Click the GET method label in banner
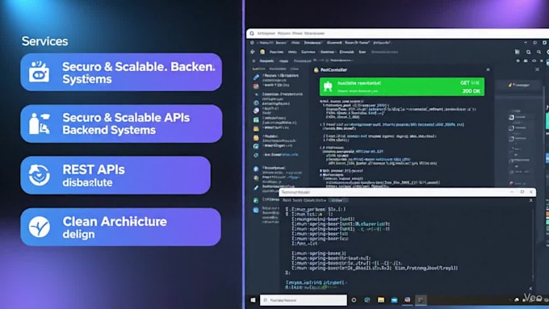 tap(465, 83)
